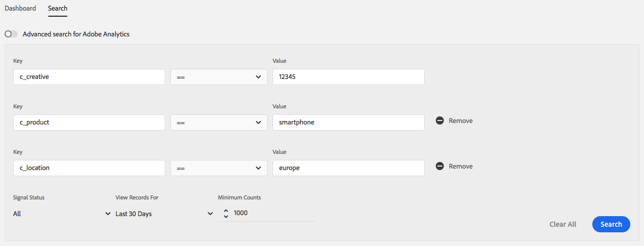This screenshot has height=246, width=644.
Task: Expand the Signal Status dropdown
Action: coord(62,214)
